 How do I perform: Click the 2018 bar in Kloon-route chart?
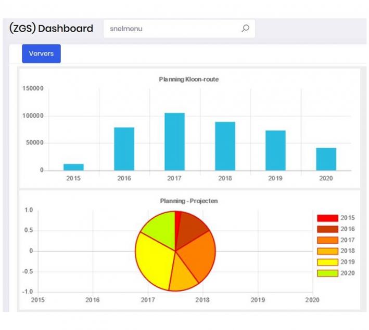click(x=225, y=146)
